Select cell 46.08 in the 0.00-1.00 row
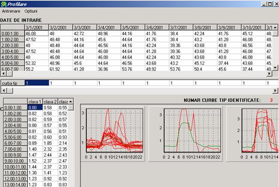 pyautogui.click(x=37, y=34)
